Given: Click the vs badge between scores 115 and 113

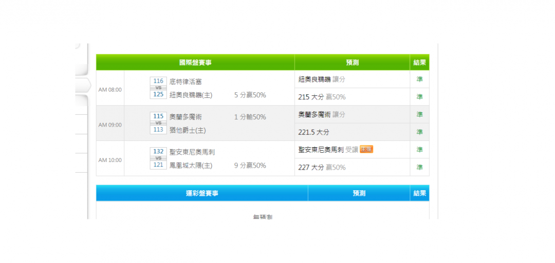Looking at the screenshot, I should point(158,123).
